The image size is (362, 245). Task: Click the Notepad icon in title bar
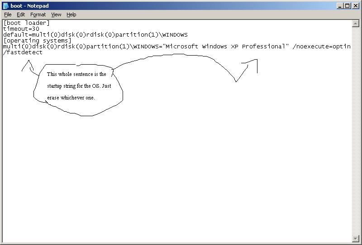5,6
